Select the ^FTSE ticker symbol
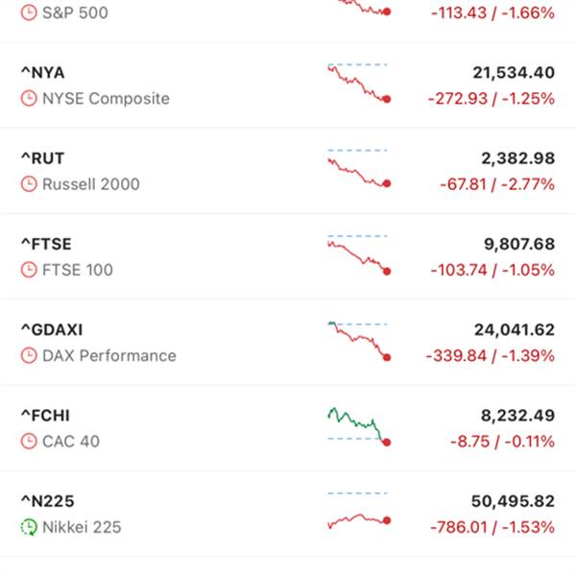The width and height of the screenshot is (576, 576). (x=46, y=244)
